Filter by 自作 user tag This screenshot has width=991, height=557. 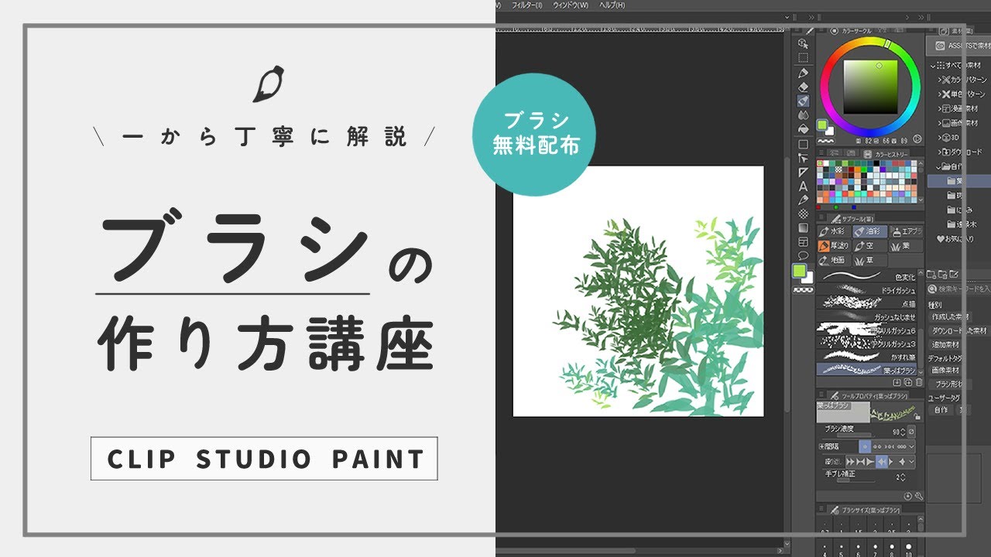point(941,410)
